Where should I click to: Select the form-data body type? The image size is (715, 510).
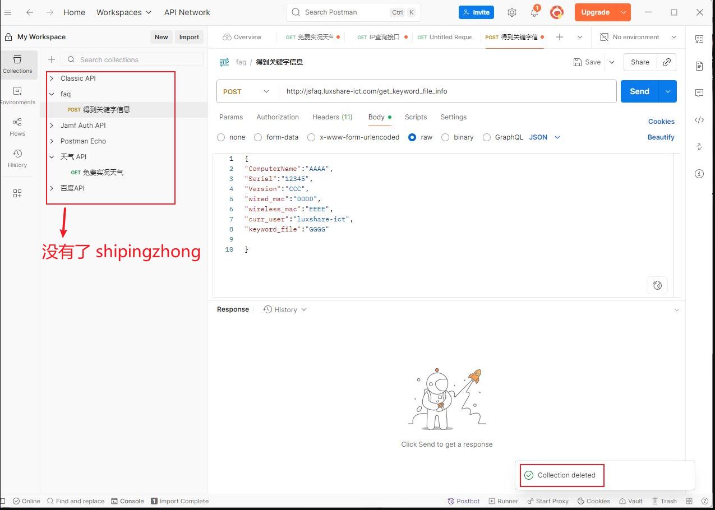tap(258, 137)
